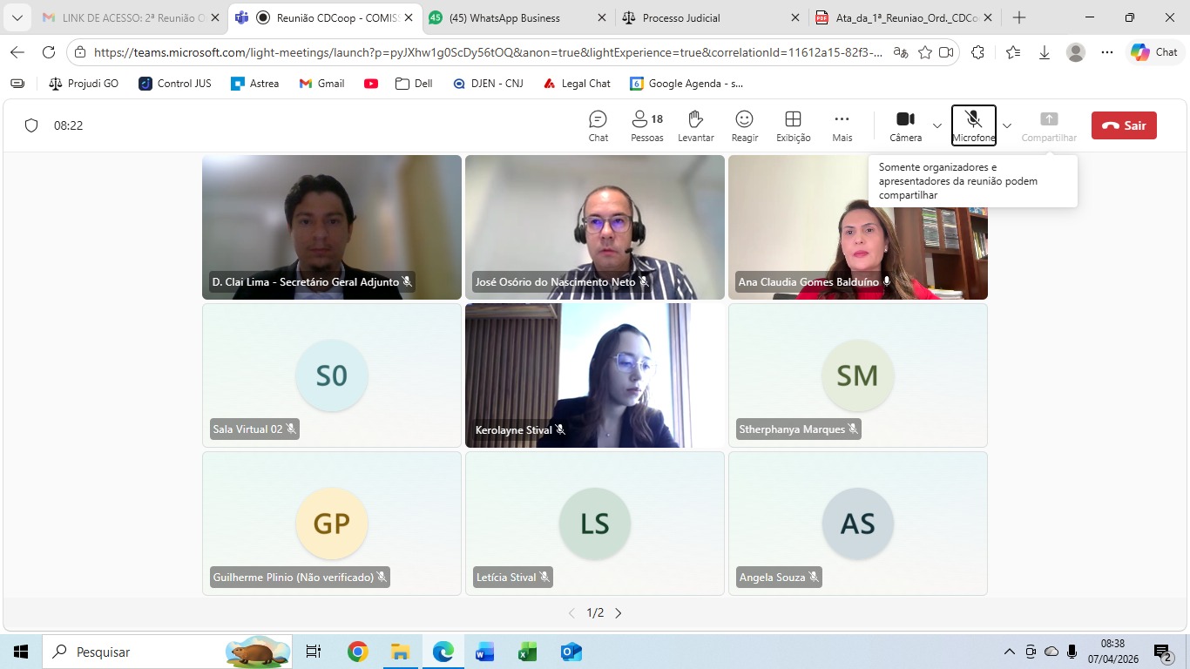This screenshot has width=1190, height=669.
Task: Raise hand with Levantar icon
Action: coord(695,125)
